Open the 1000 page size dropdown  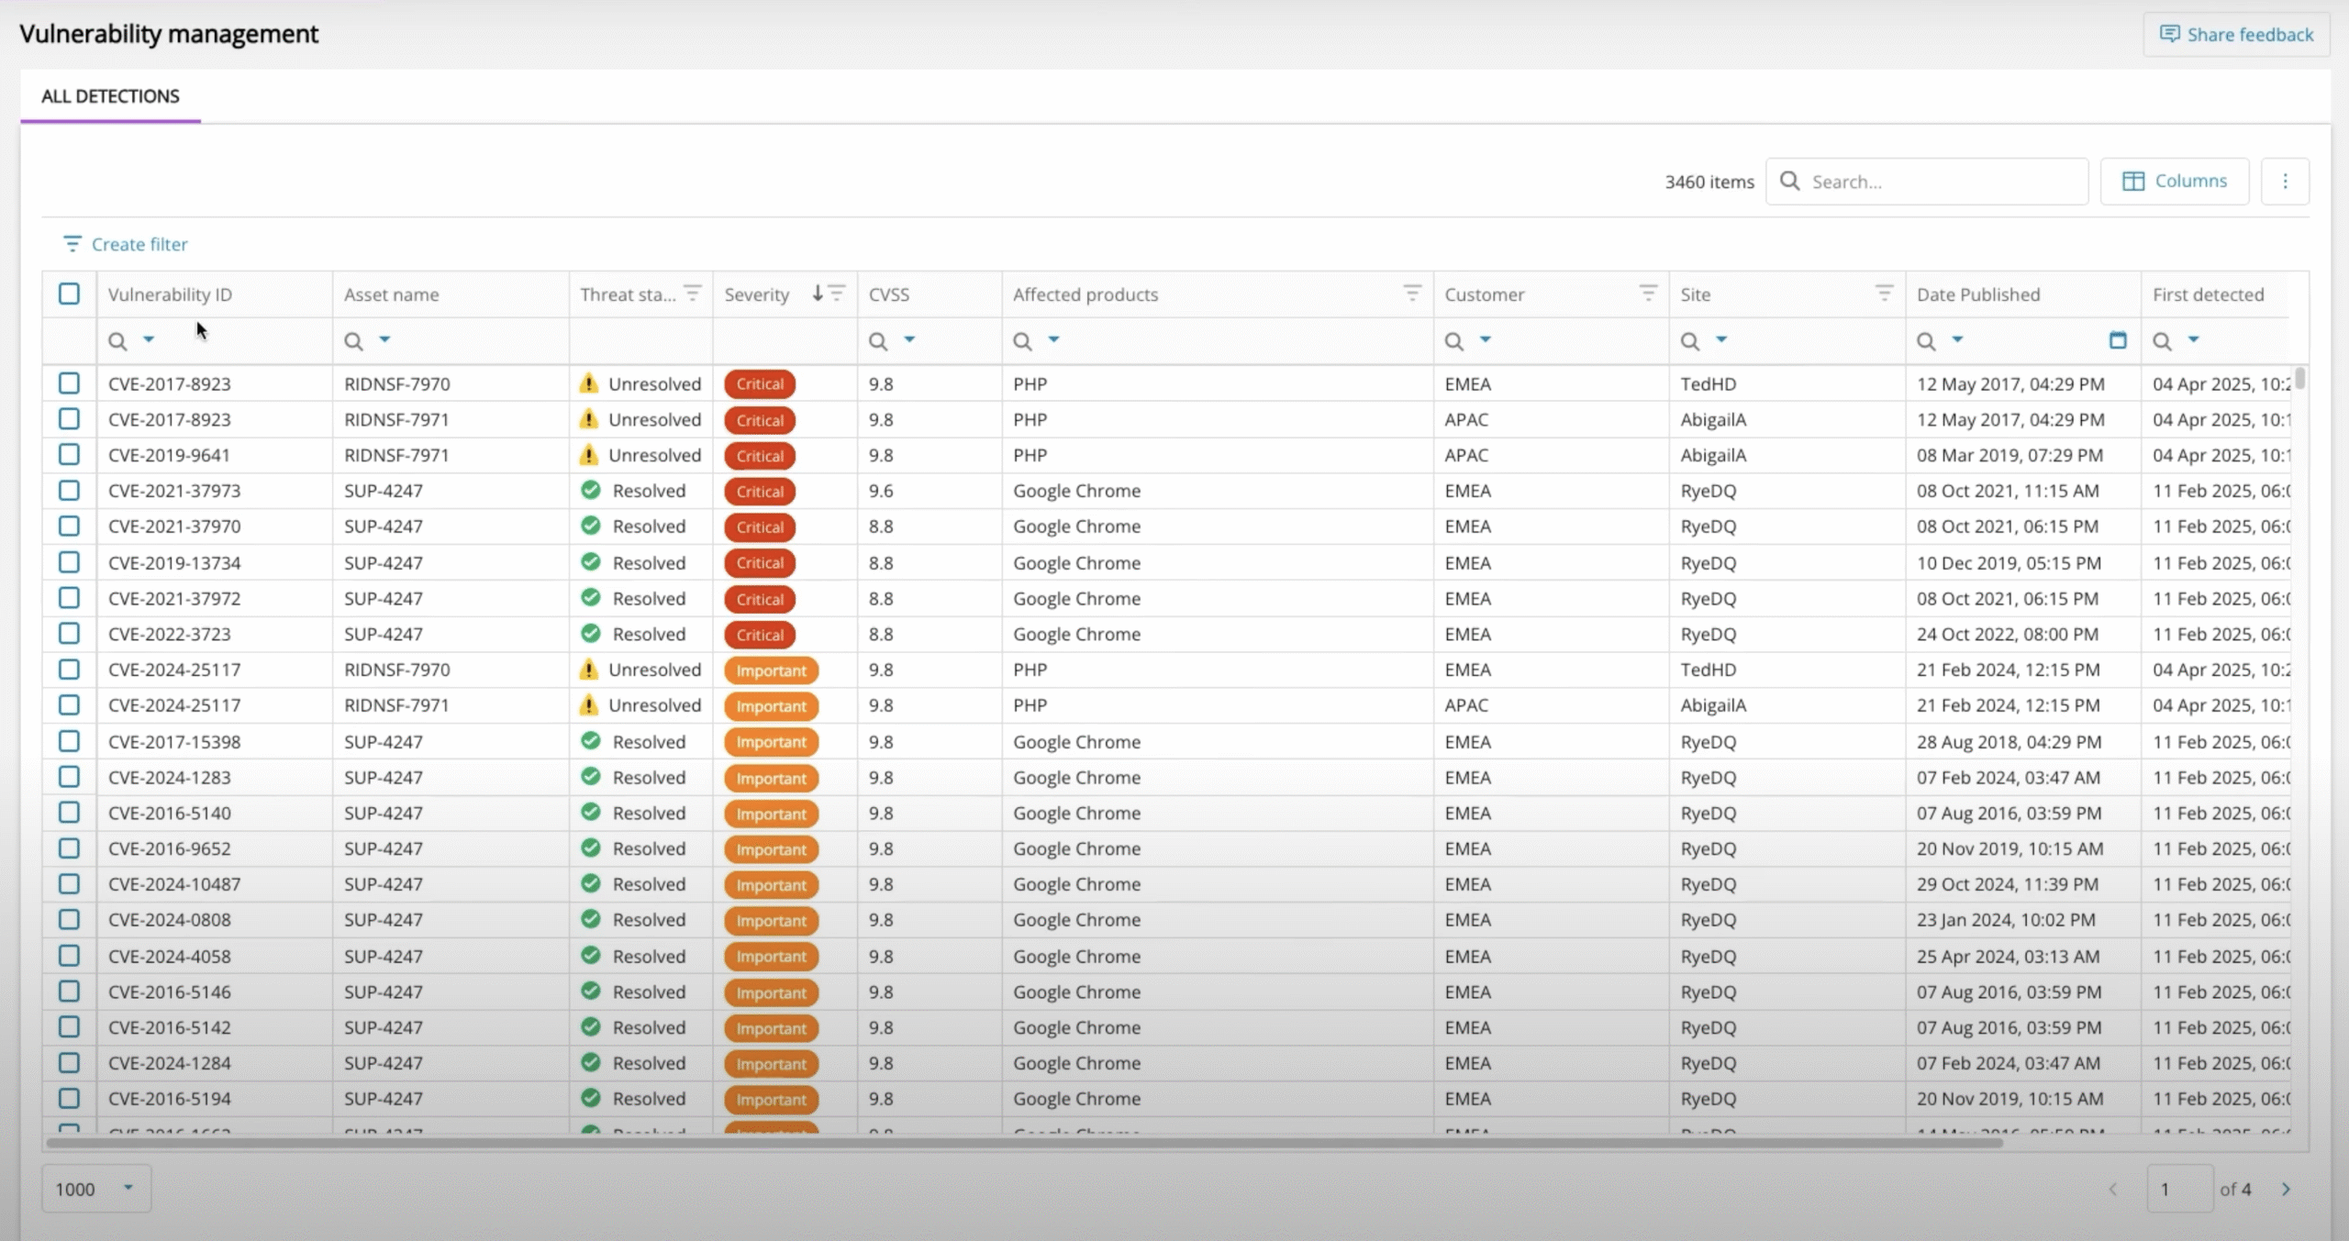pyautogui.click(x=95, y=1189)
